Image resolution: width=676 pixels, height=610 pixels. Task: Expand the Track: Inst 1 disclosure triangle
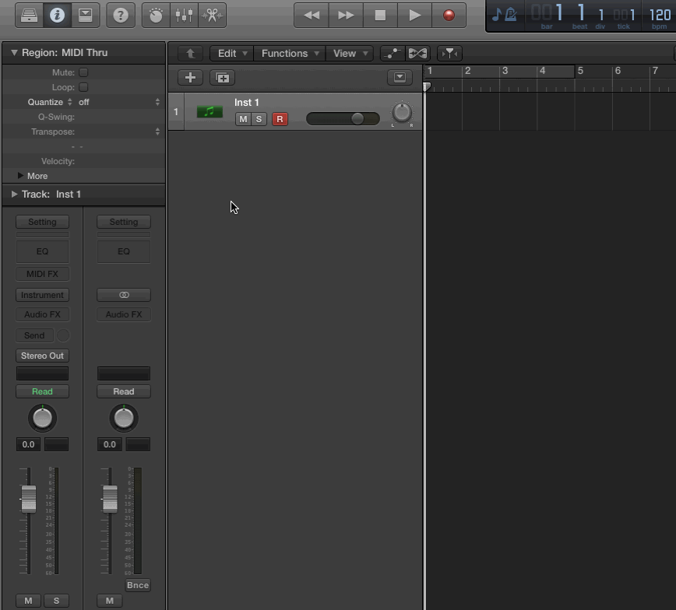point(14,195)
